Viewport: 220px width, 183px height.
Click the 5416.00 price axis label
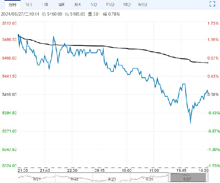[x=9, y=94]
